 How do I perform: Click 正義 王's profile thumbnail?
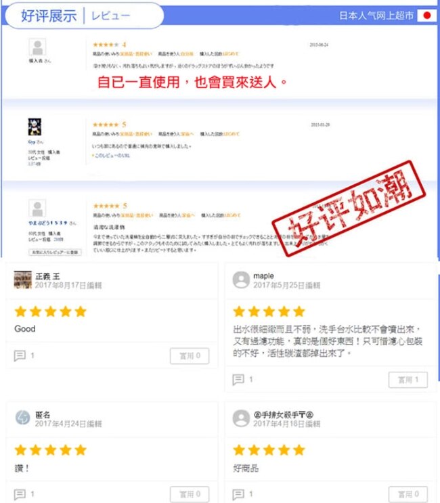pyautogui.click(x=23, y=280)
